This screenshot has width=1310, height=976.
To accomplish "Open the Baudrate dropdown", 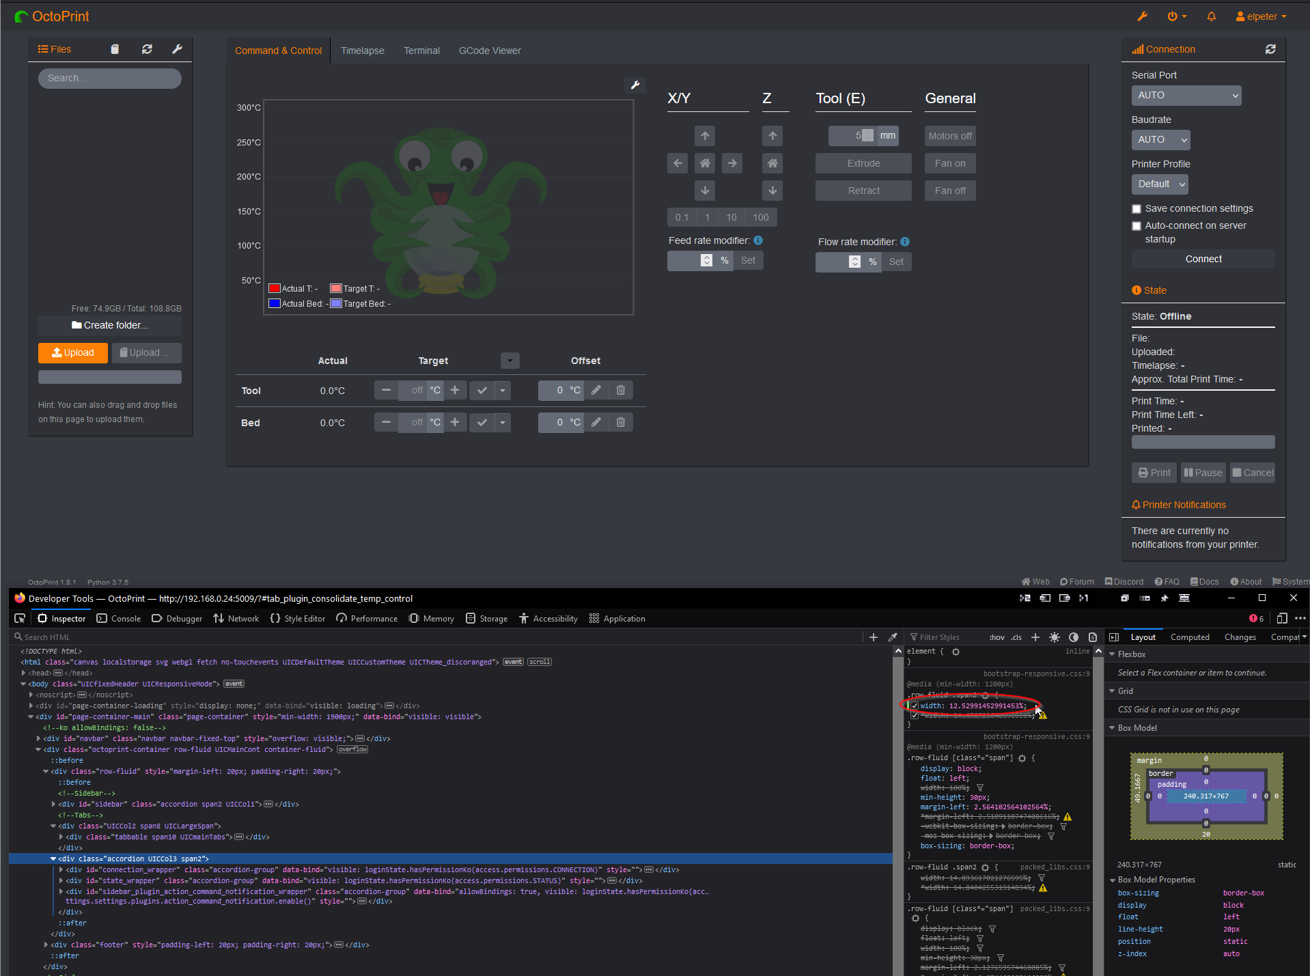I will click(1160, 139).
